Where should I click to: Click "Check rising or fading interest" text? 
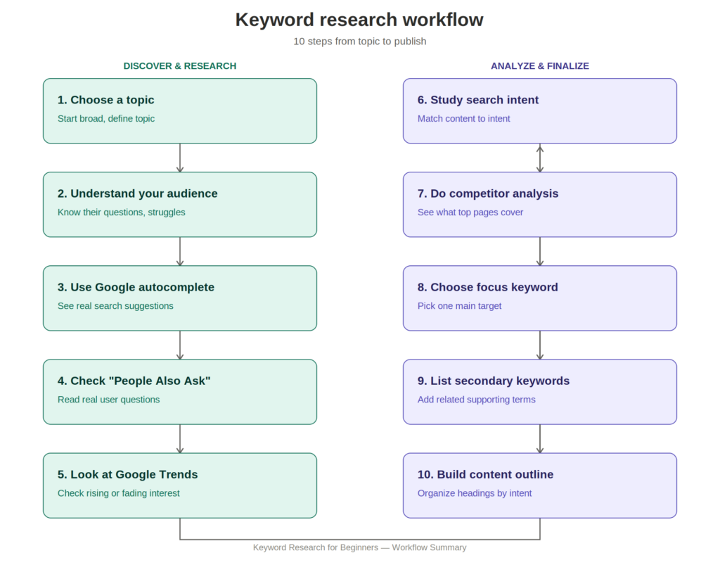tap(118, 493)
